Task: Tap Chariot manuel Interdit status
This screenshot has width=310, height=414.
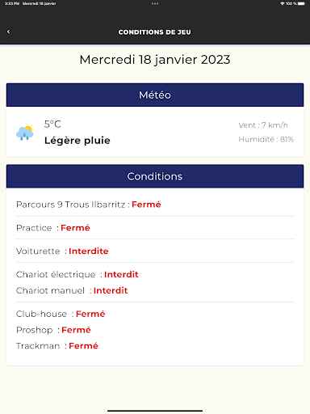Action: (111, 290)
